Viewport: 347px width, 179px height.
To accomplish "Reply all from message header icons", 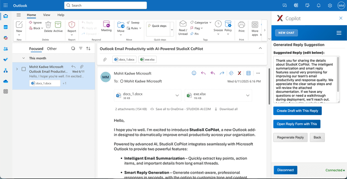I will 212,73.
